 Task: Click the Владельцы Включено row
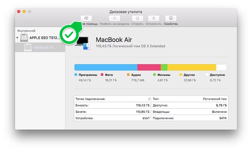click(190, 112)
